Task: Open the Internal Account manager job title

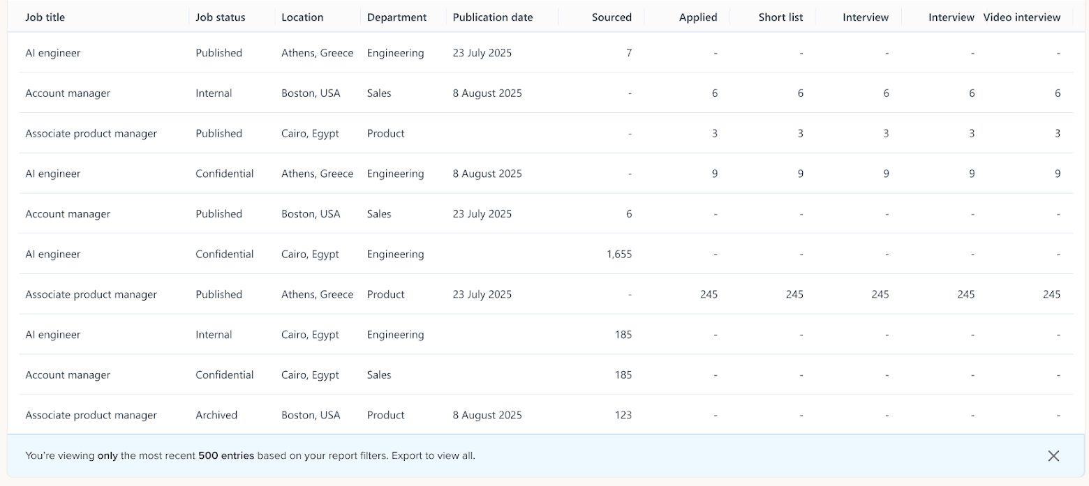Action: coord(68,93)
